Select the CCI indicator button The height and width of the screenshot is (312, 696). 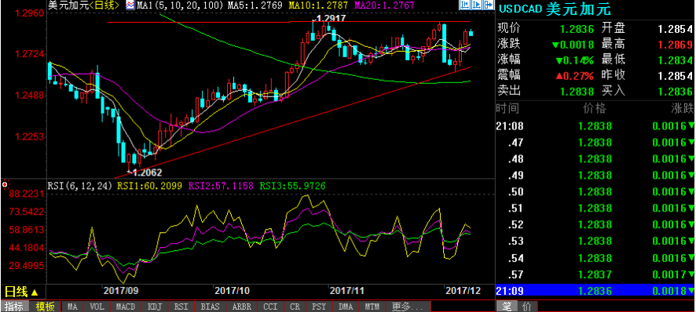[x=270, y=307]
